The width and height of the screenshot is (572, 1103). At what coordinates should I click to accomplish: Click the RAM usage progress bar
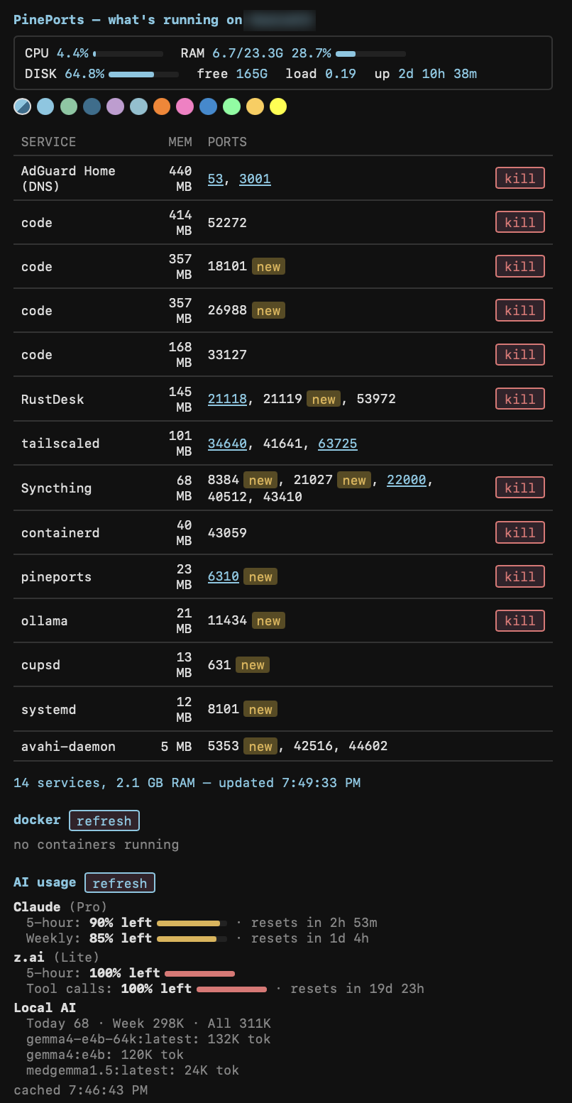click(371, 53)
